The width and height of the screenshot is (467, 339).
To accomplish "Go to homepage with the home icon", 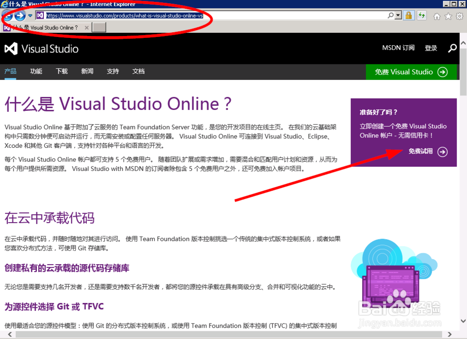I will pos(437,15).
